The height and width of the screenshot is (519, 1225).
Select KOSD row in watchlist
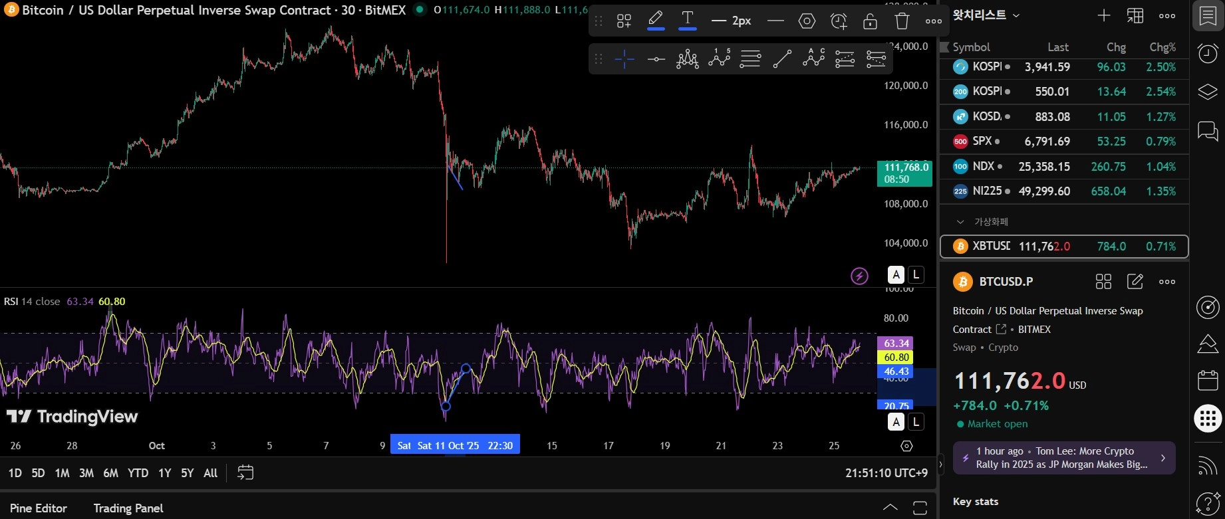pos(1064,117)
